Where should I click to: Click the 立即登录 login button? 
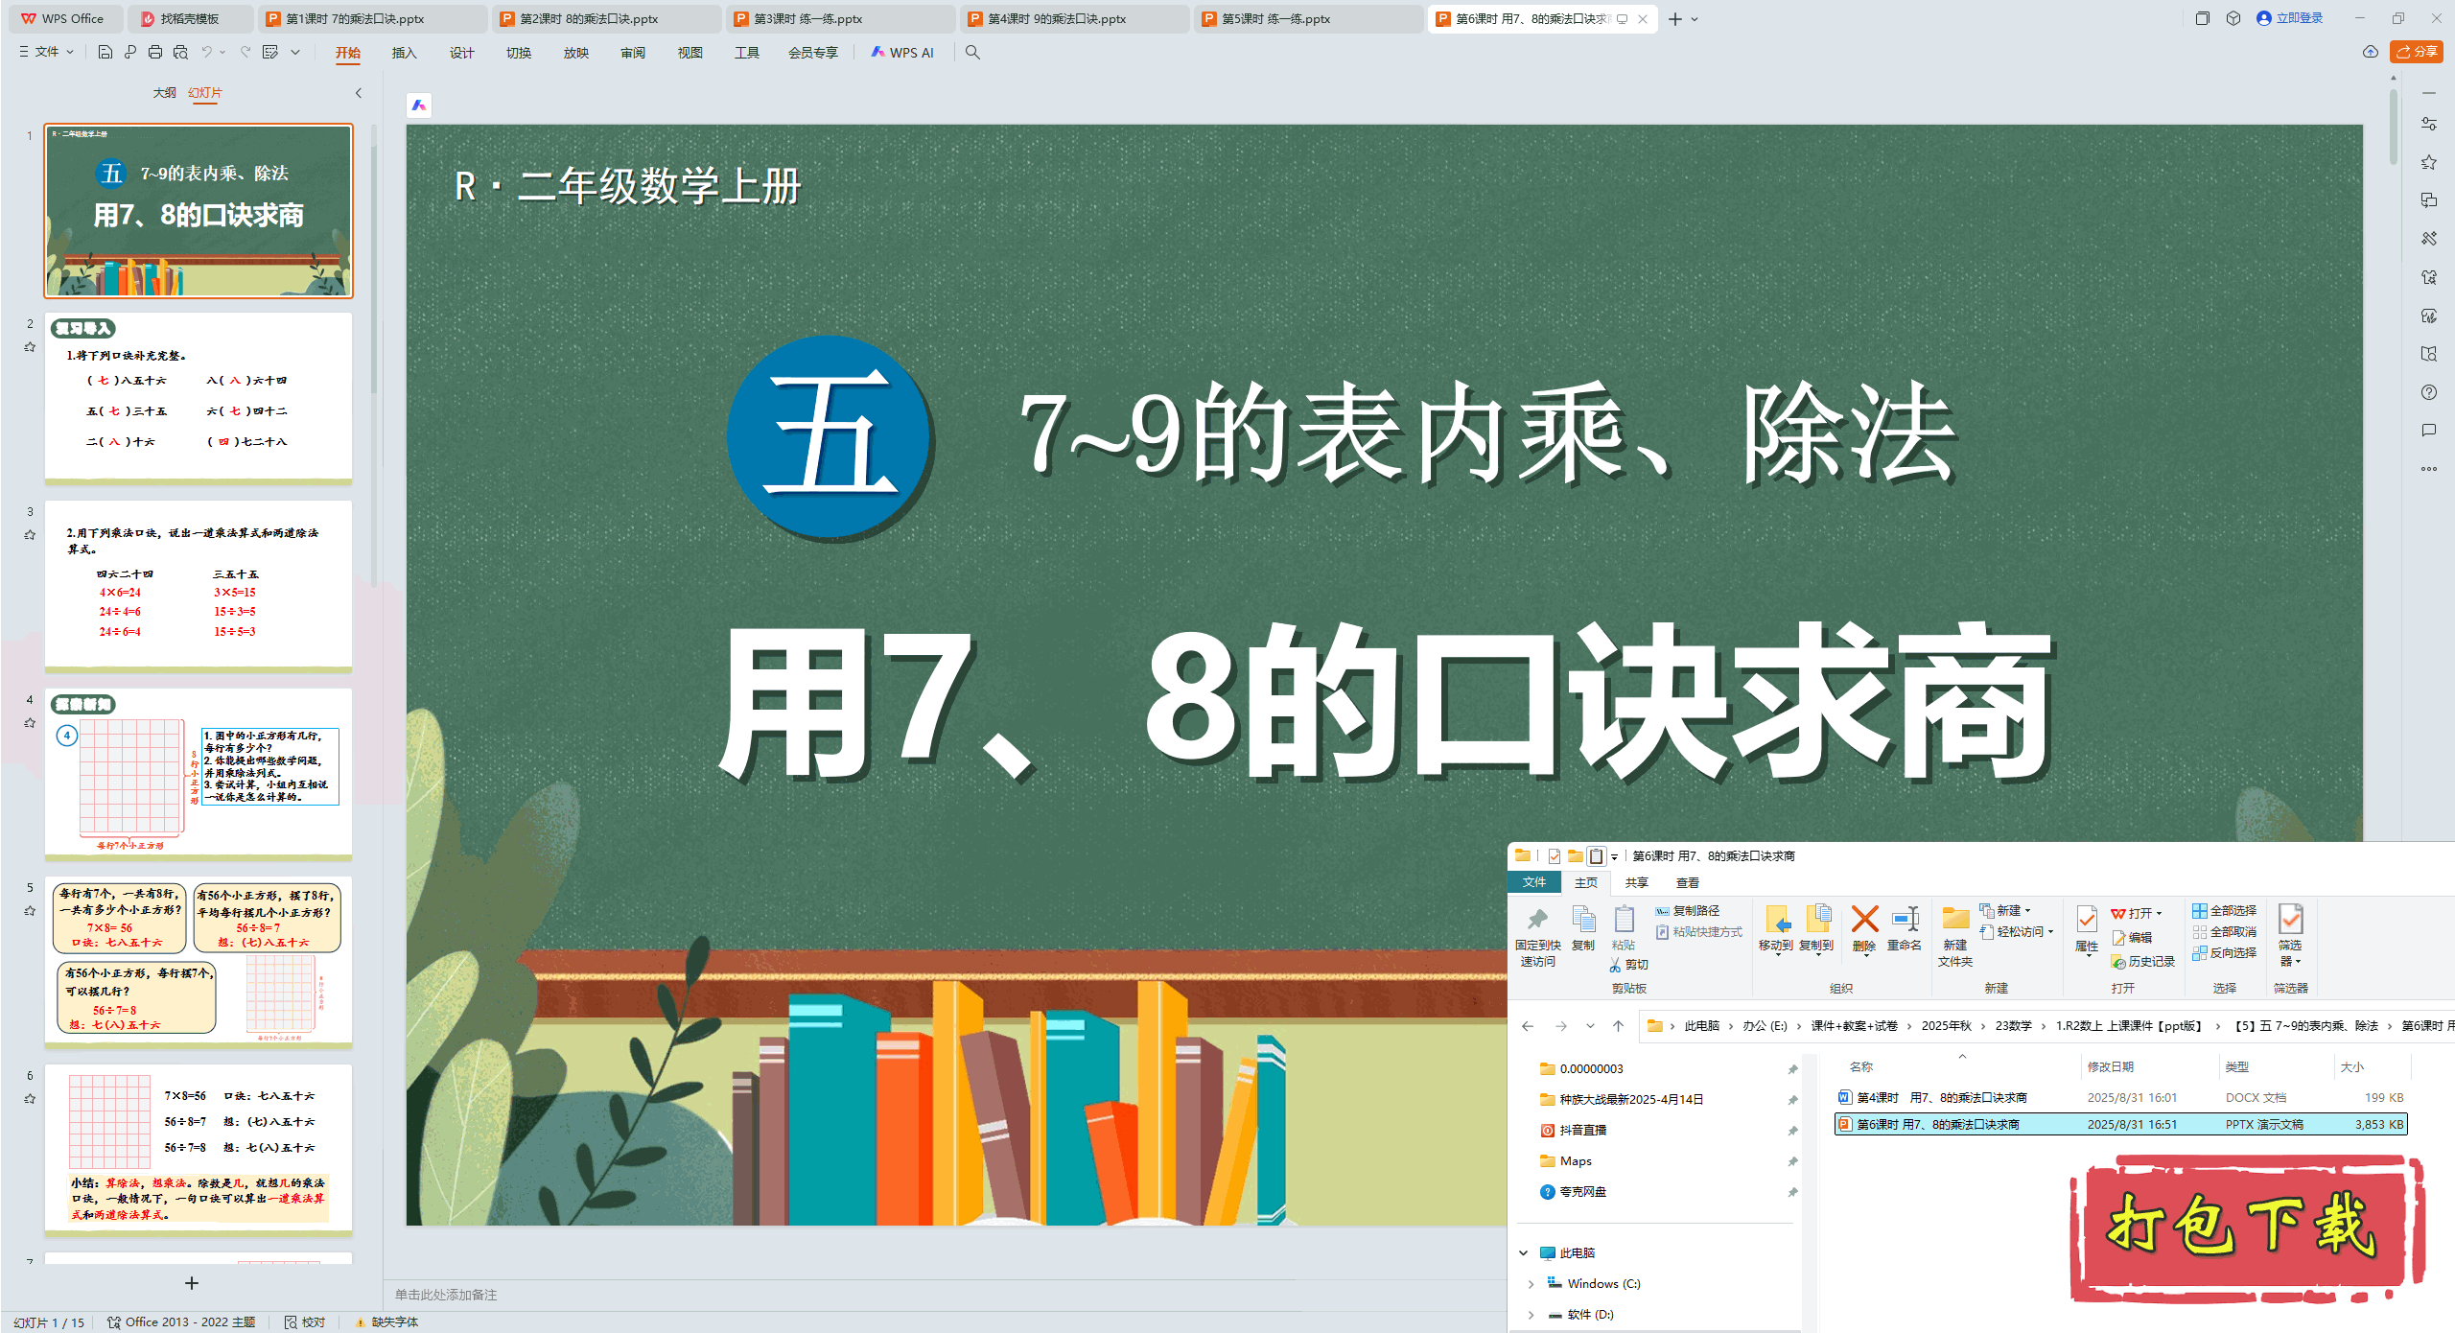coord(2290,18)
